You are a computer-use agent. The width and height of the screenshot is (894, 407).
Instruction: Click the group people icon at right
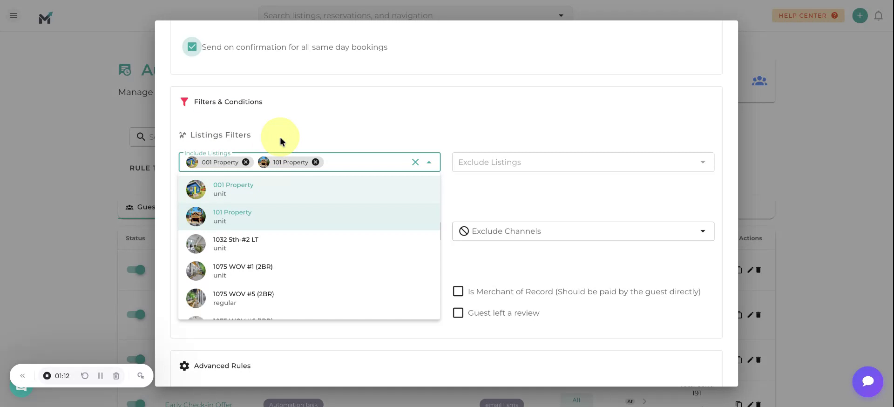(x=759, y=81)
